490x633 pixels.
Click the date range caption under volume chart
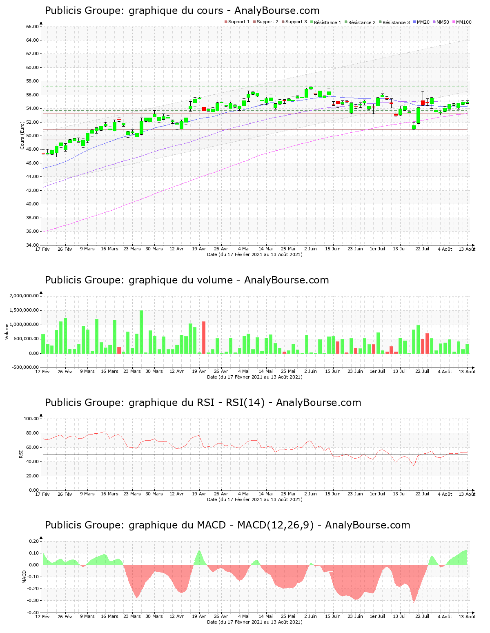coord(255,377)
